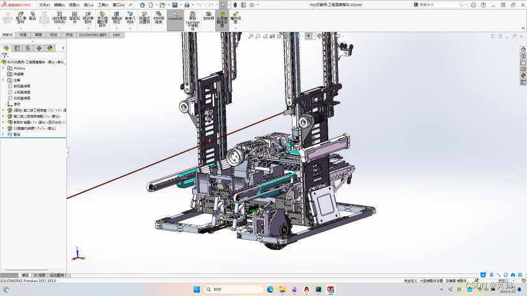Click the 新建运动算例 (New Motion Study) tool

point(144,18)
